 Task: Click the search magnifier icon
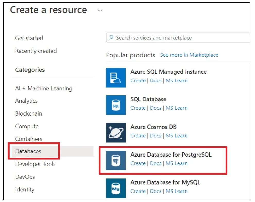tap(111, 38)
